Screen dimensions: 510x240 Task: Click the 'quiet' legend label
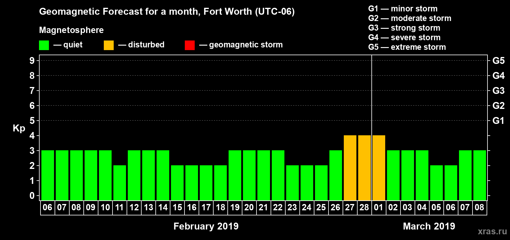tap(73, 45)
